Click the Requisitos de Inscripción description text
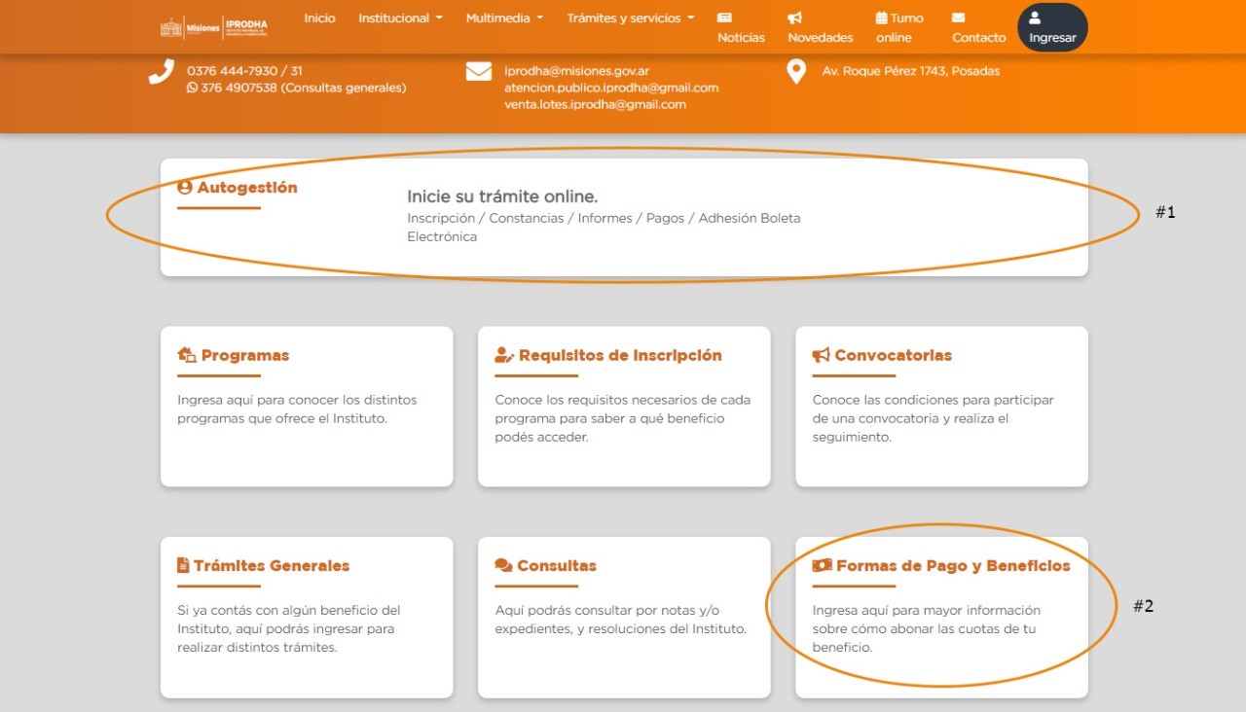 623,419
